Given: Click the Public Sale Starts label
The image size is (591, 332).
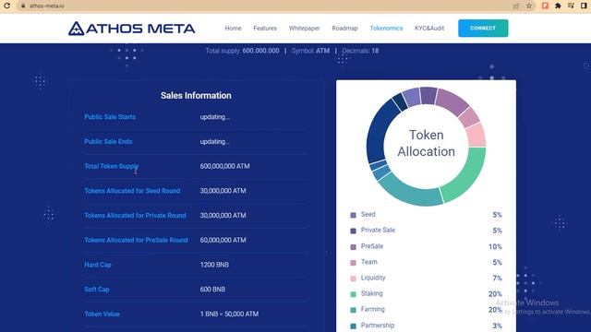Looking at the screenshot, I should pyautogui.click(x=110, y=117).
